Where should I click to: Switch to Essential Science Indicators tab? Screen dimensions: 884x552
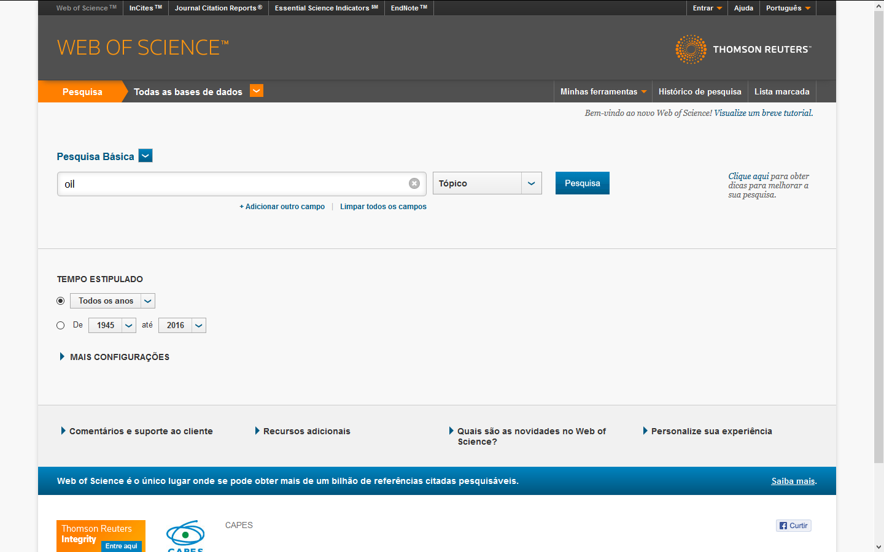pyautogui.click(x=327, y=8)
